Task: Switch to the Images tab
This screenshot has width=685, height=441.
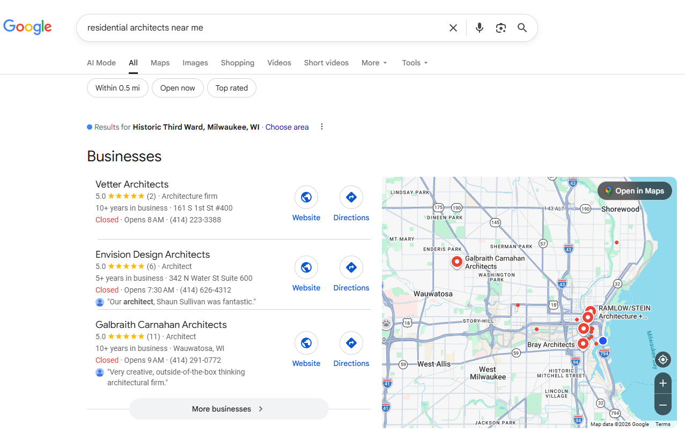Action: (x=195, y=63)
